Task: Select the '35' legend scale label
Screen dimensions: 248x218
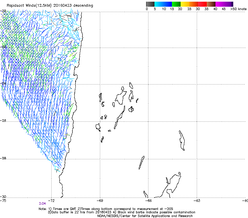Action: [x=206, y=9]
